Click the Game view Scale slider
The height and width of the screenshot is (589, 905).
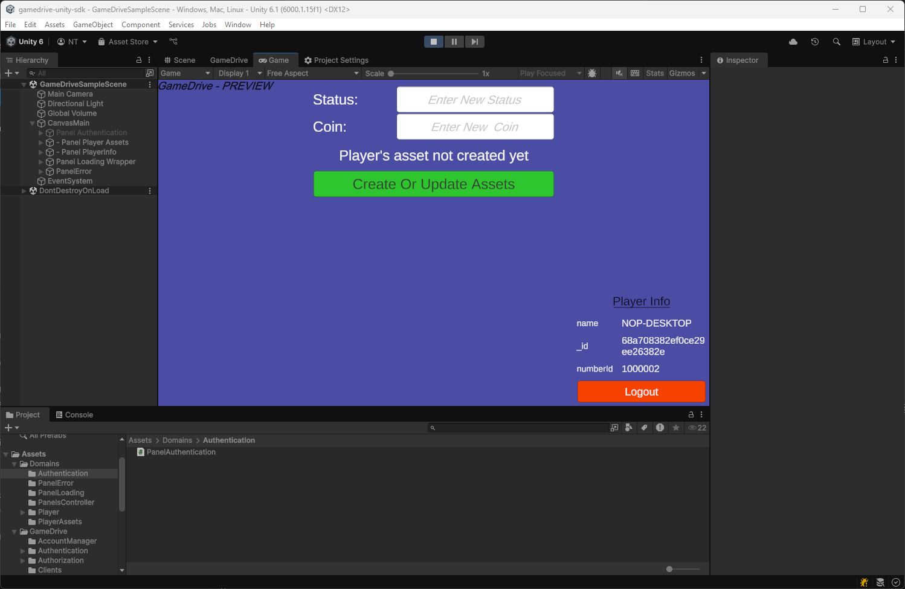click(x=434, y=73)
